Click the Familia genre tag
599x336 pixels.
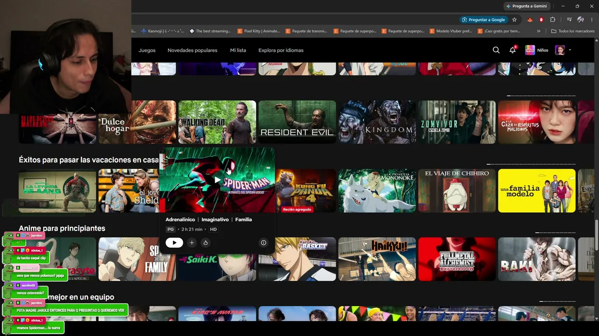(243, 219)
